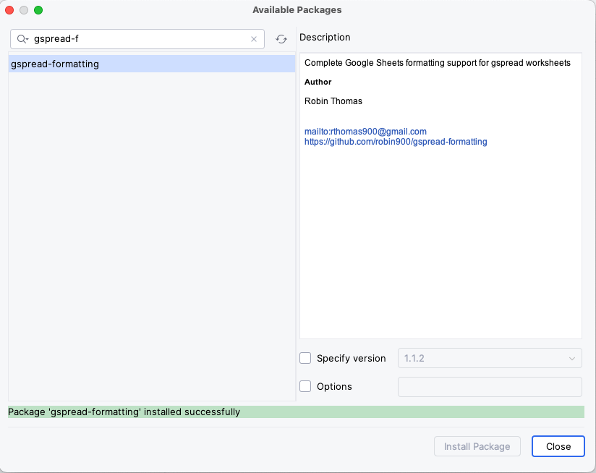Click the reload package list icon
The width and height of the screenshot is (596, 473).
pyautogui.click(x=281, y=40)
